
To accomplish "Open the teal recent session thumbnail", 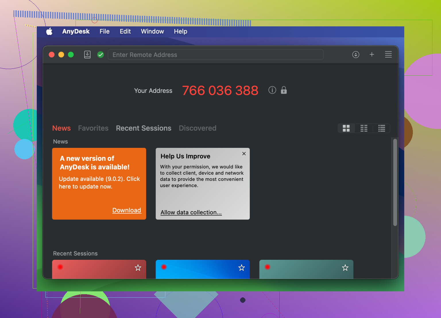I will [x=306, y=269].
